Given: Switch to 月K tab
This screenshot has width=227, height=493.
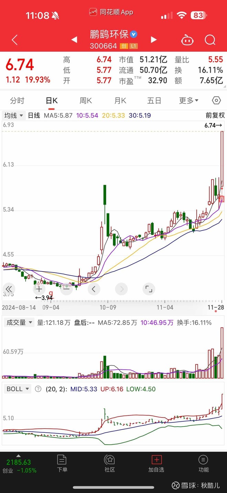Looking at the screenshot, I should point(120,101).
